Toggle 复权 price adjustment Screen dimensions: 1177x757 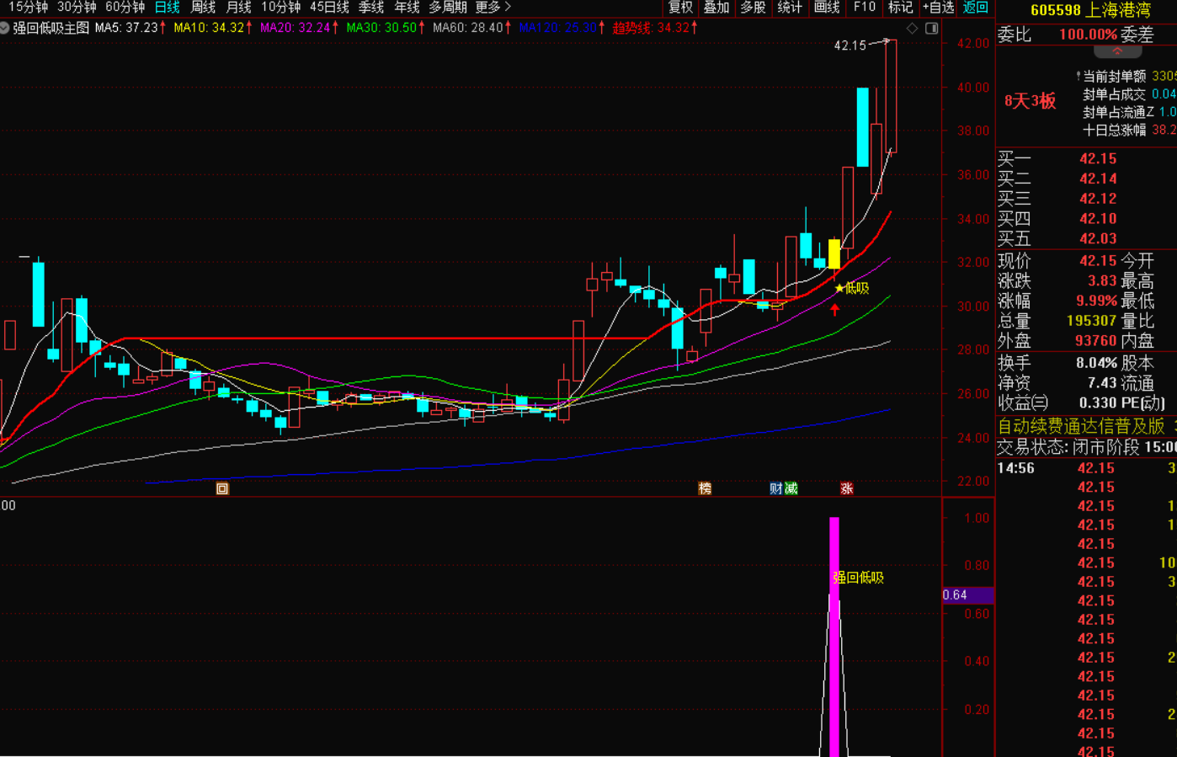(680, 8)
